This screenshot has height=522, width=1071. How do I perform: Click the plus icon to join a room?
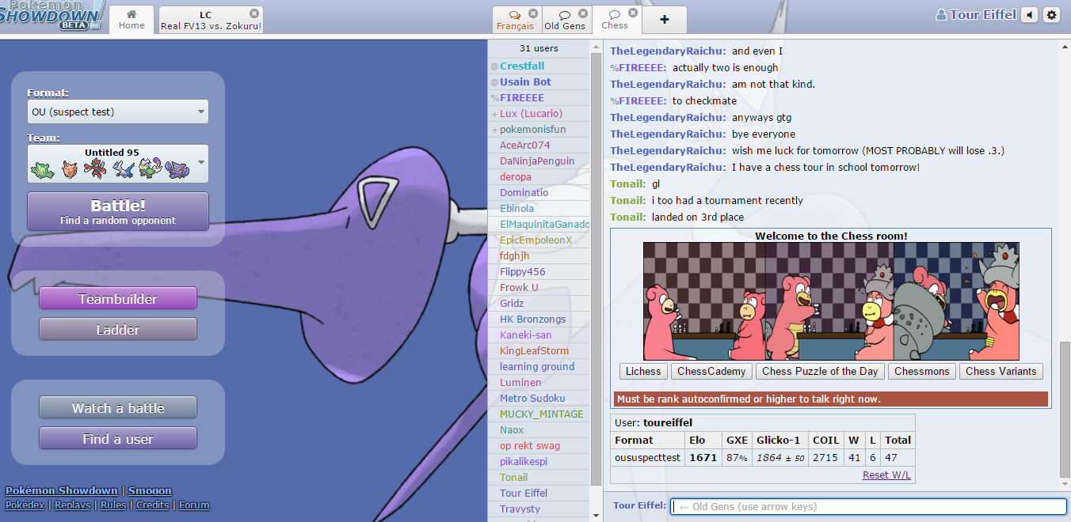point(664,20)
